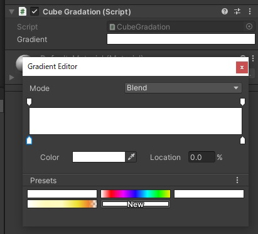
Task: Open object picker circle for Script field
Action: 249,26
